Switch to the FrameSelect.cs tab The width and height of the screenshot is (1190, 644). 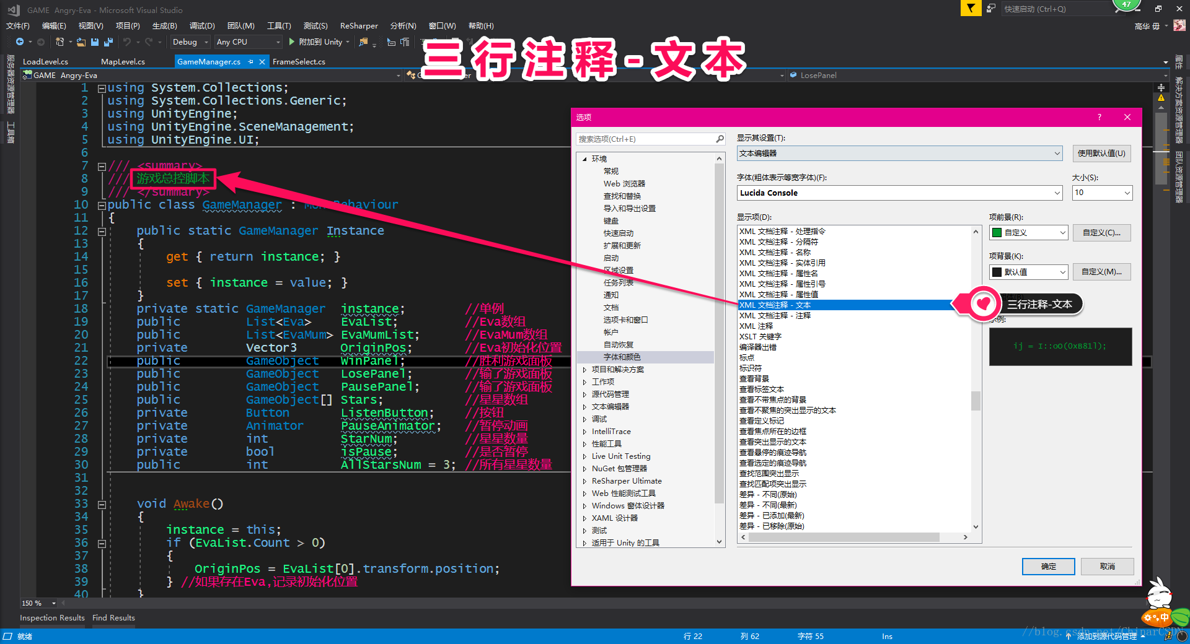tap(299, 61)
